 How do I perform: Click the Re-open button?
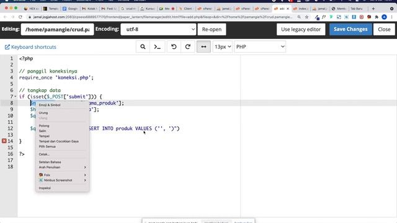[212, 29]
